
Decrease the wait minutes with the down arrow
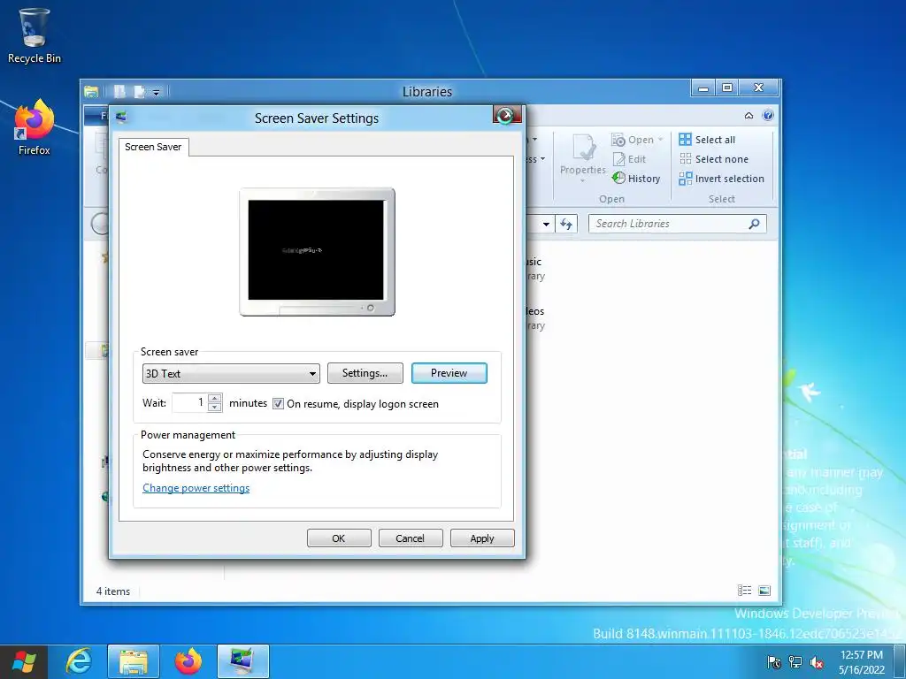pyautogui.click(x=215, y=407)
